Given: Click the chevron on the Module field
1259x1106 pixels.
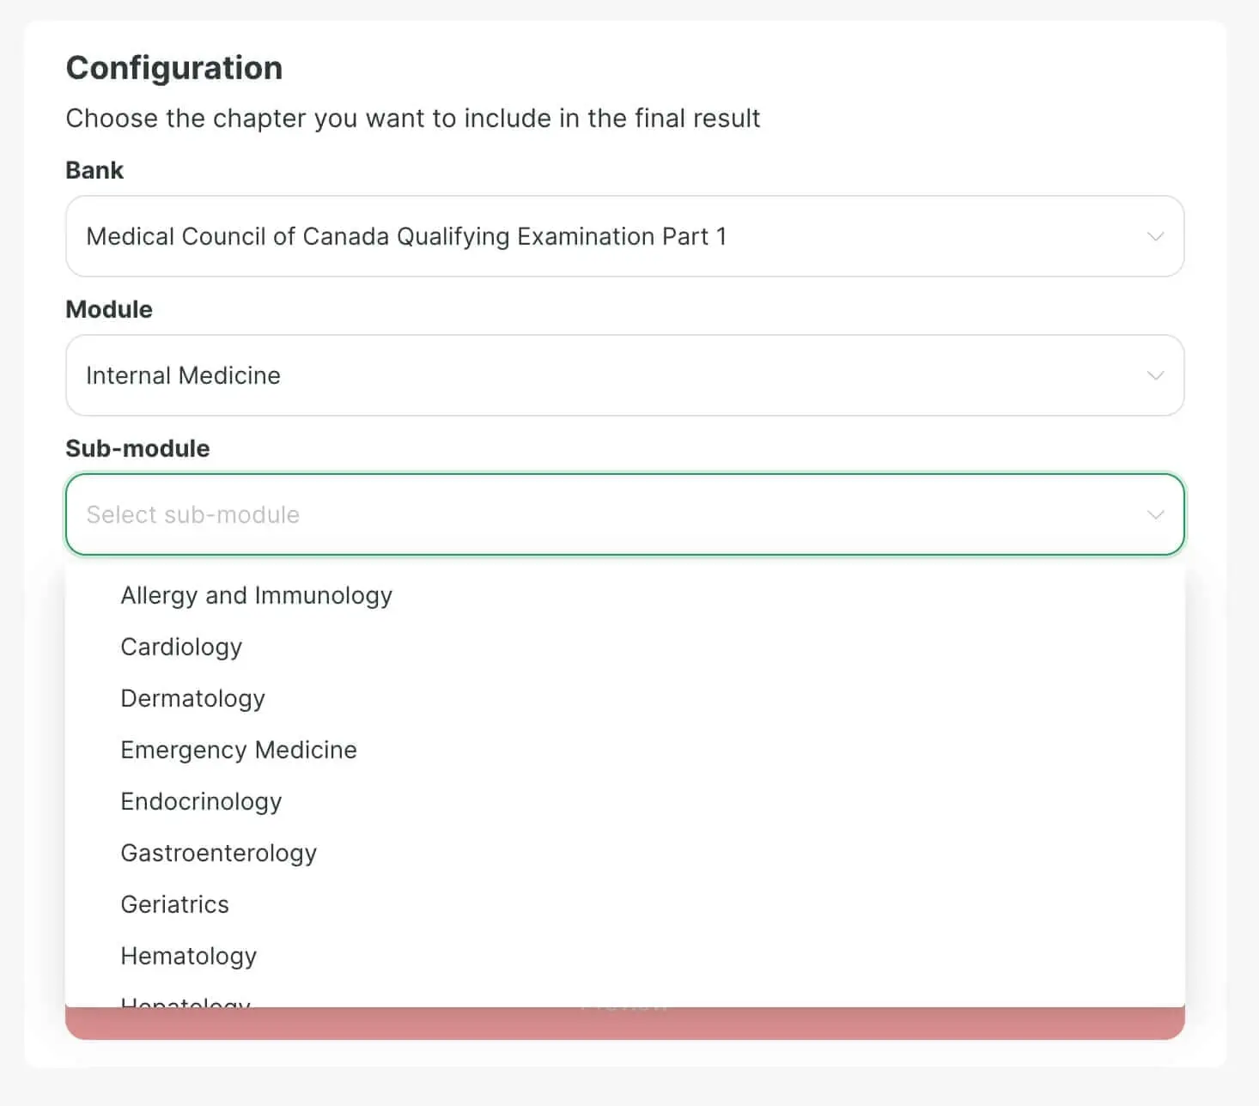Looking at the screenshot, I should point(1155,375).
